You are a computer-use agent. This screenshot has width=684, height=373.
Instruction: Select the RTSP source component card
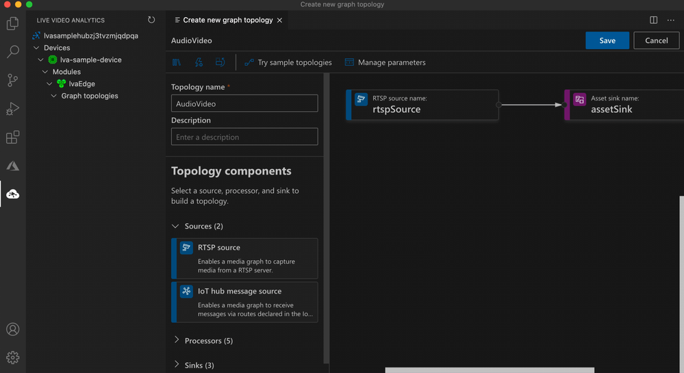coord(244,258)
